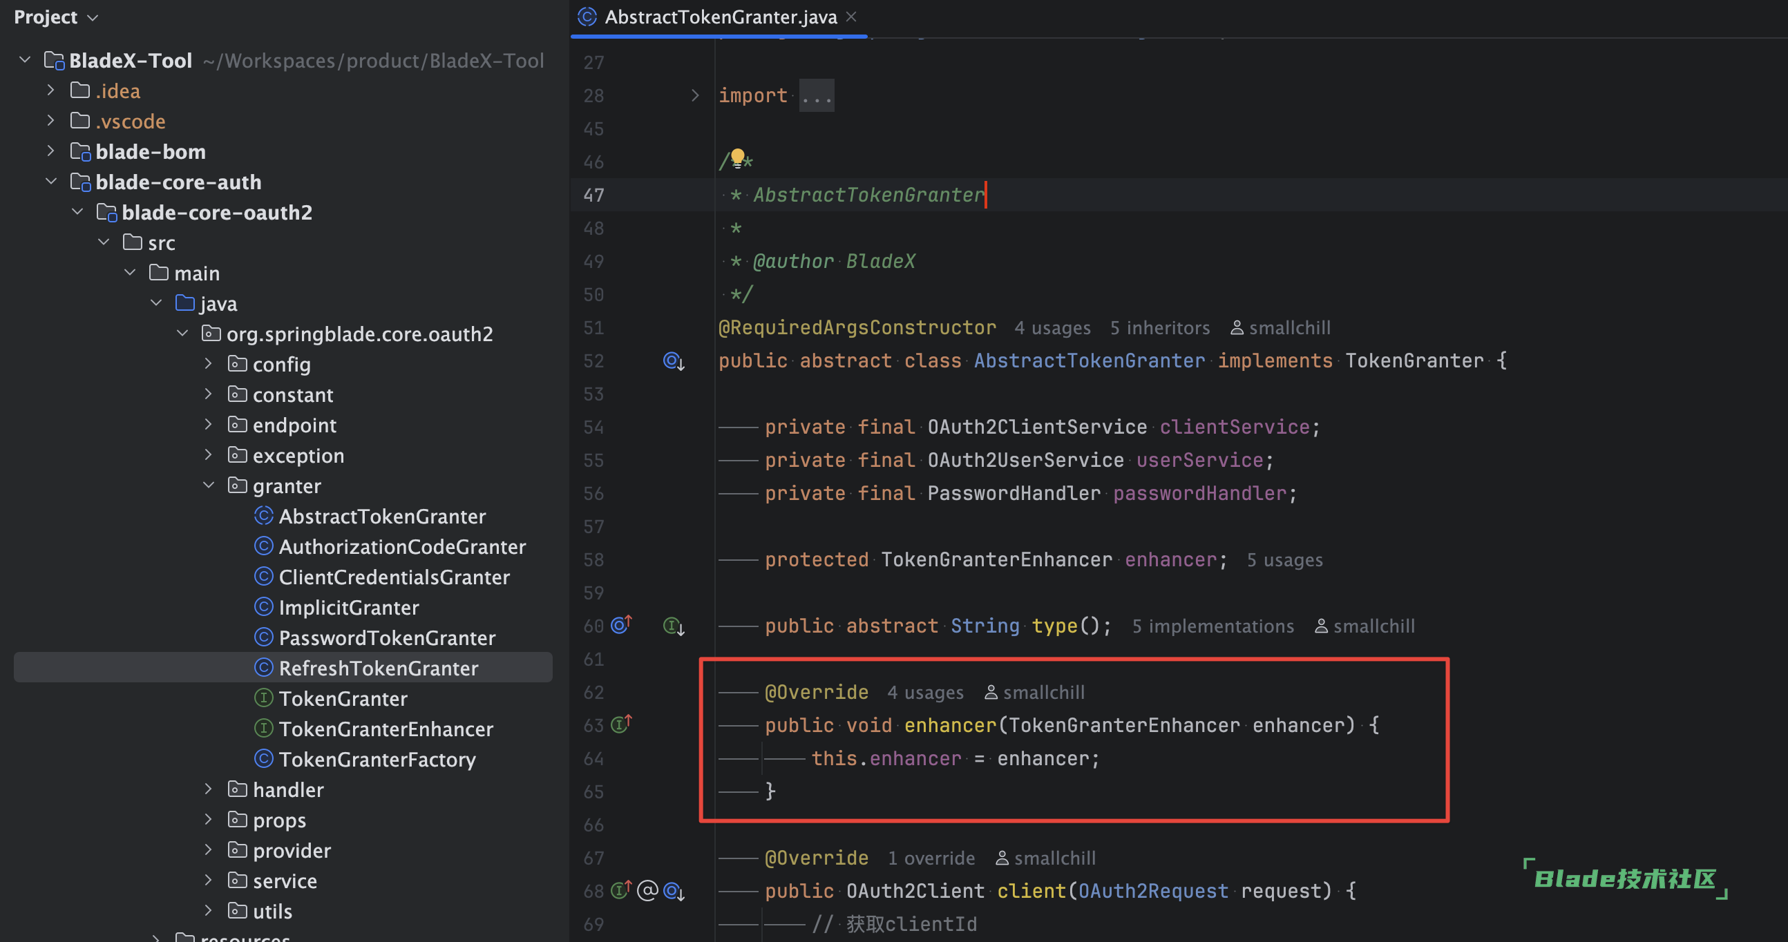Select RefreshTokenGranter in the project tree
The image size is (1788, 942).
[283, 667]
